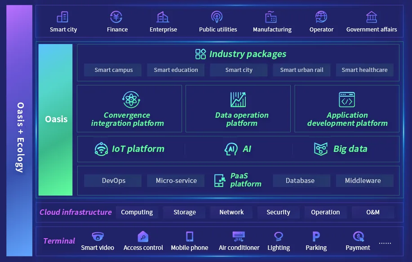Click the IoT platform wifi icon

[101, 149]
